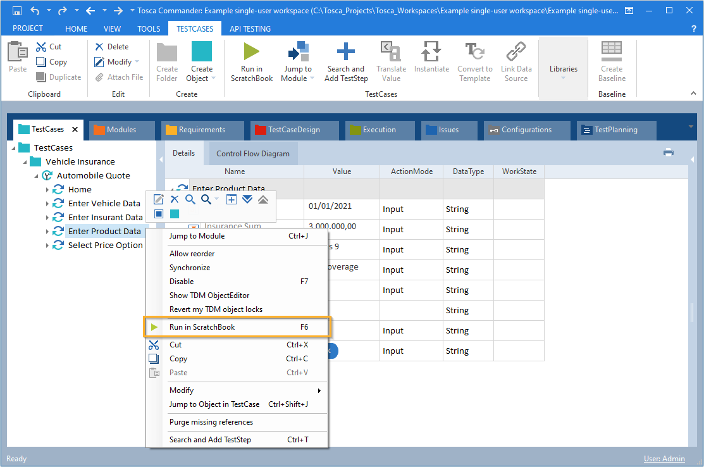704x467 pixels.
Task: Click the Create Baseline icon
Action: coord(612,52)
